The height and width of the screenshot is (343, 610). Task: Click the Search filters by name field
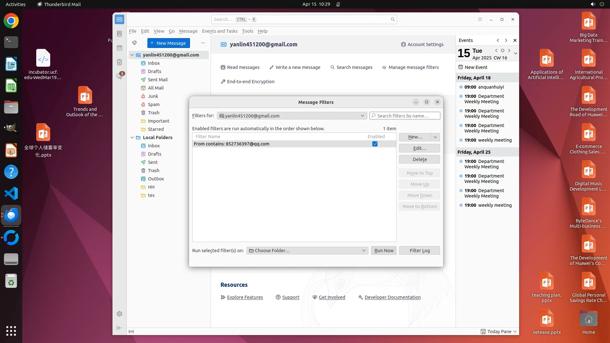tap(405, 116)
